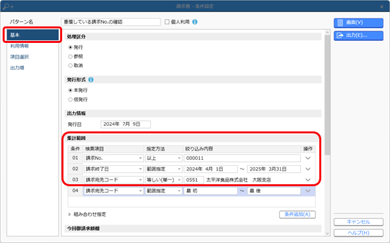Click the 集計範囲 section header
390x243 pixels.
193,138
